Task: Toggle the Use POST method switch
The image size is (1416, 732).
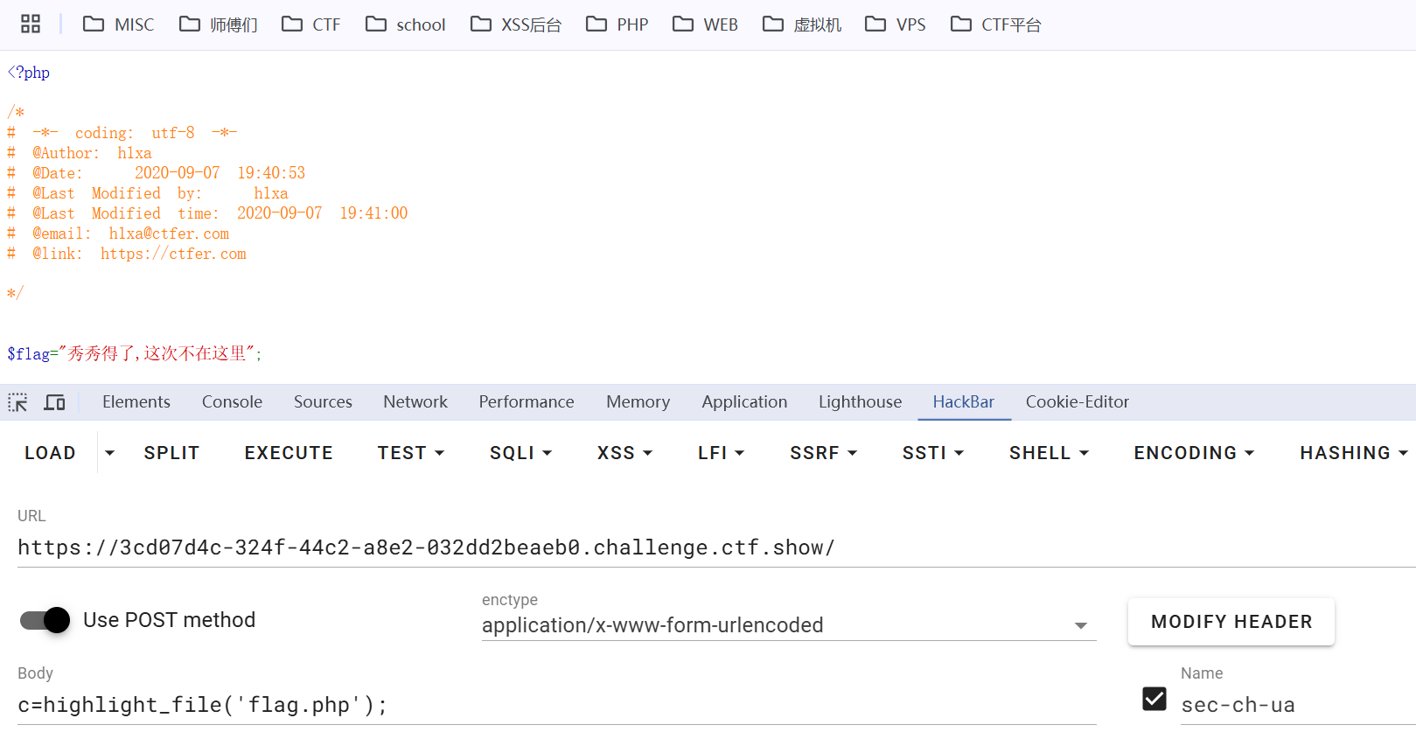Action: pyautogui.click(x=45, y=620)
